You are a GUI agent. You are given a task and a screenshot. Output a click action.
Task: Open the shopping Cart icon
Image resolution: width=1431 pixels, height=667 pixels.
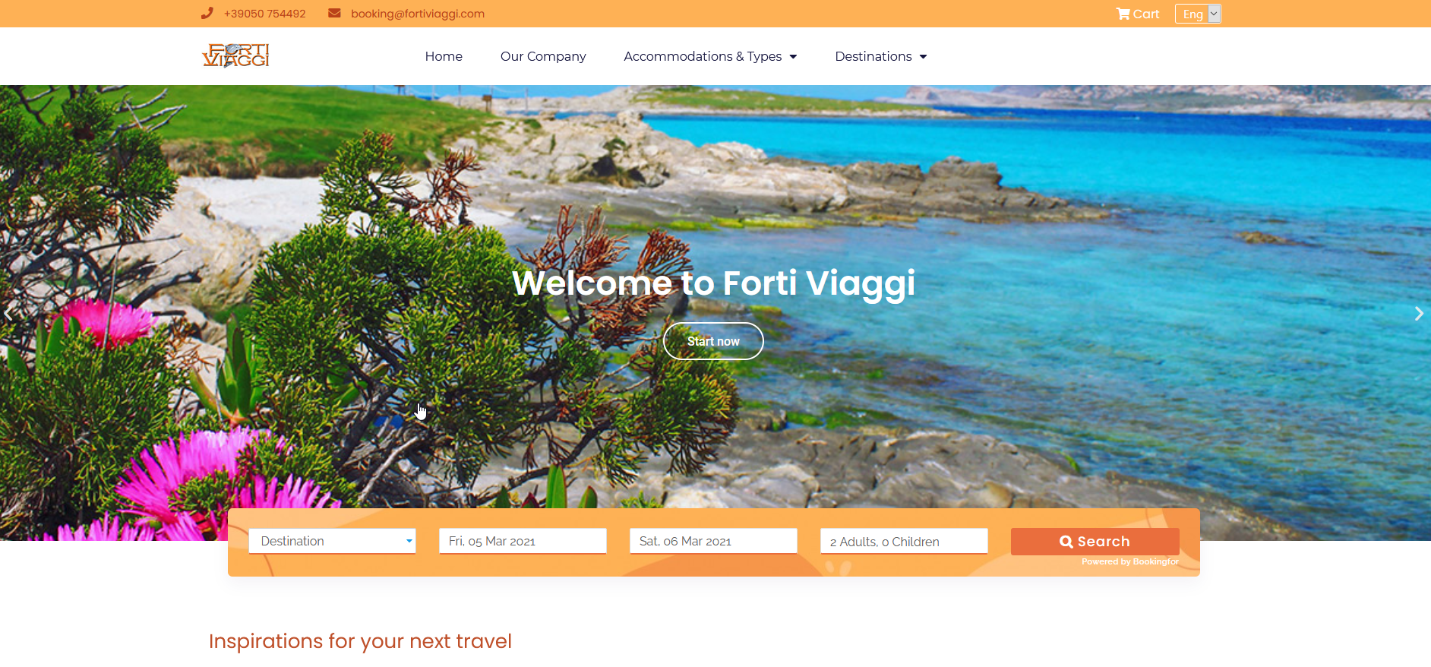1123,14
